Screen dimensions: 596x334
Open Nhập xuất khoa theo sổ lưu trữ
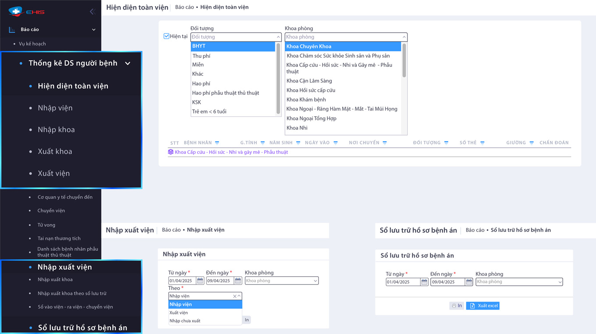(72, 293)
